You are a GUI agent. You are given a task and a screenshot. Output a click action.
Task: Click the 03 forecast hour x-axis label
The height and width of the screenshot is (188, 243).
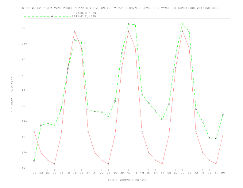tap(41, 173)
